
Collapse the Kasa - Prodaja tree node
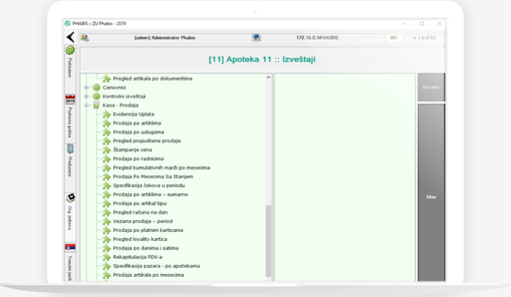86,105
